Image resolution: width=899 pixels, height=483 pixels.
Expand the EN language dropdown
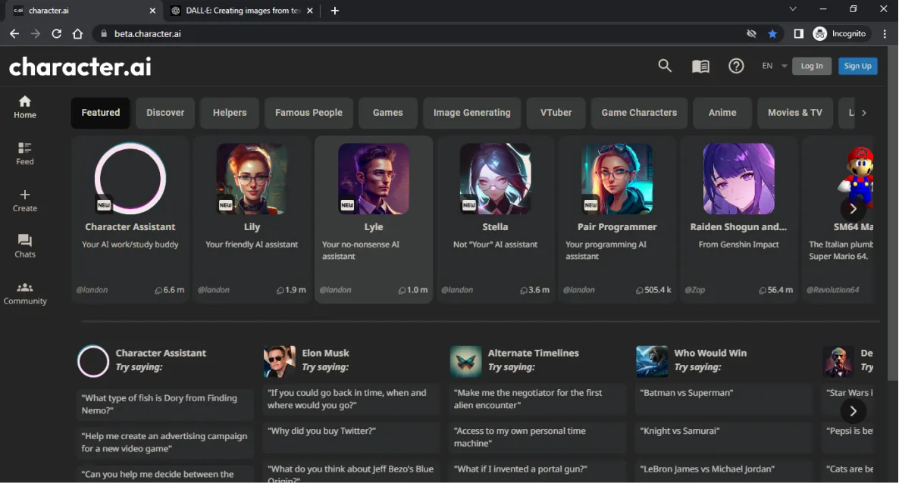[774, 66]
